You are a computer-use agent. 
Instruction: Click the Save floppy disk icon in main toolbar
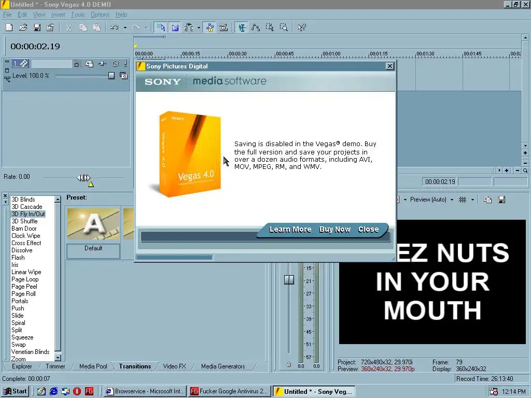click(37, 27)
